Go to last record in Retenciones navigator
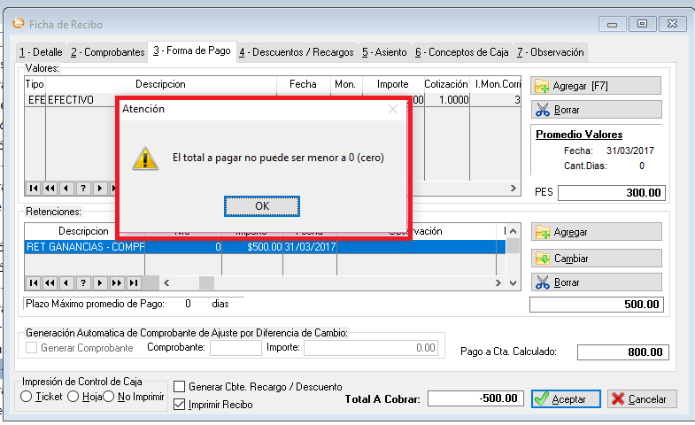The width and height of the screenshot is (695, 425). pyautogui.click(x=133, y=283)
